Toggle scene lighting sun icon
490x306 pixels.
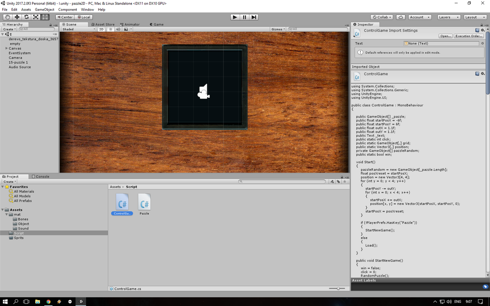111,29
